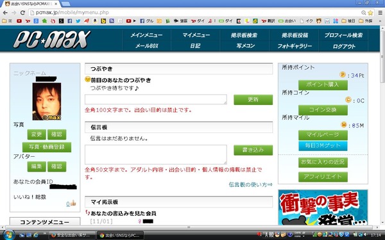
Task: Launch Internet Explorer from quick launch
Action: (x=36, y=235)
